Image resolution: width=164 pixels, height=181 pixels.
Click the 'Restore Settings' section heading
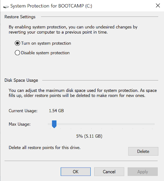(20, 17)
